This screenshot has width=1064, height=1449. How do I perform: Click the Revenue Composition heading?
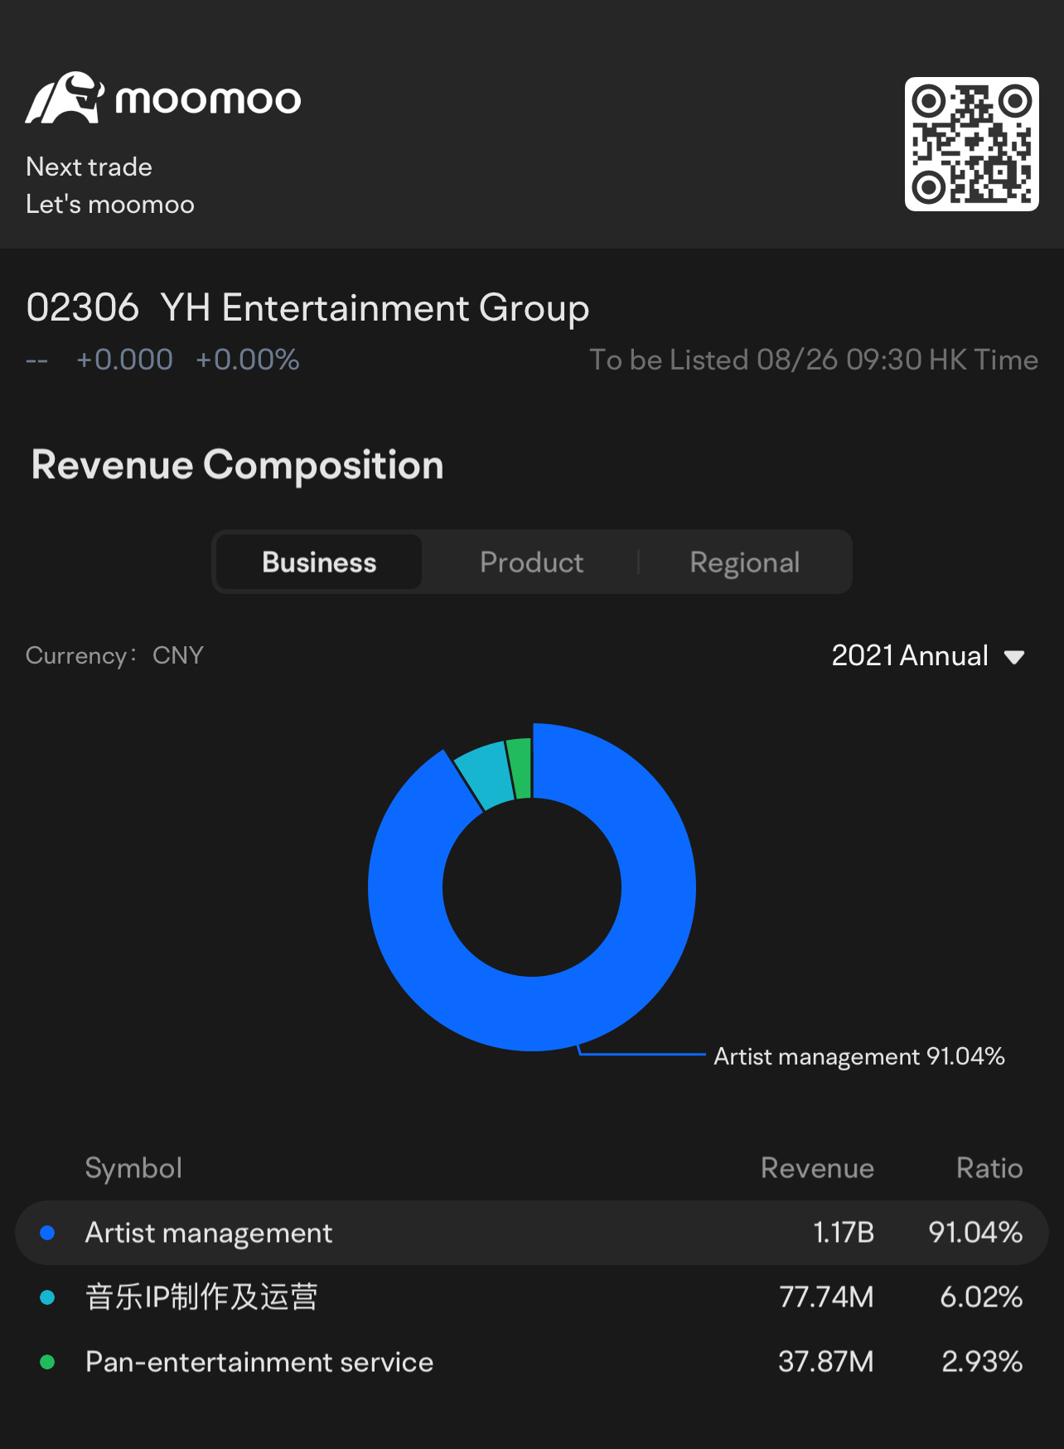[237, 465]
